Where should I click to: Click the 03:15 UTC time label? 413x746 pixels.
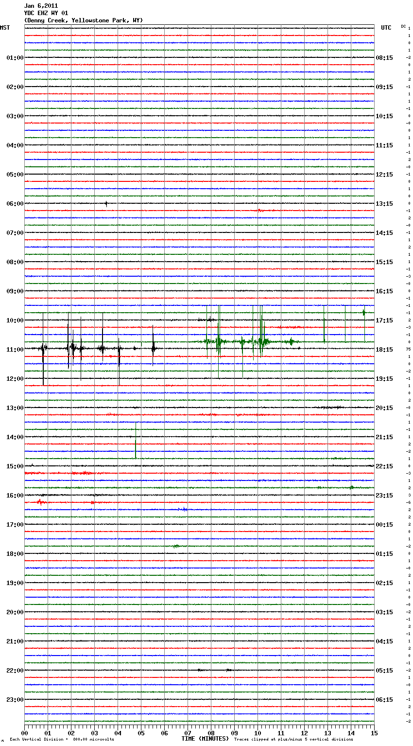pos(384,612)
